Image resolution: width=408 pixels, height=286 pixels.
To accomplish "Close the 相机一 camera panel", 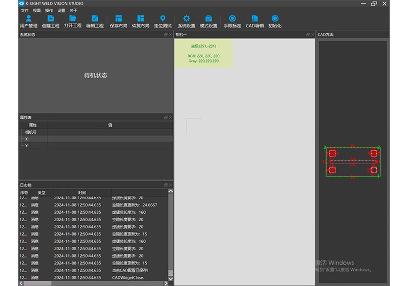I will tap(312, 35).
